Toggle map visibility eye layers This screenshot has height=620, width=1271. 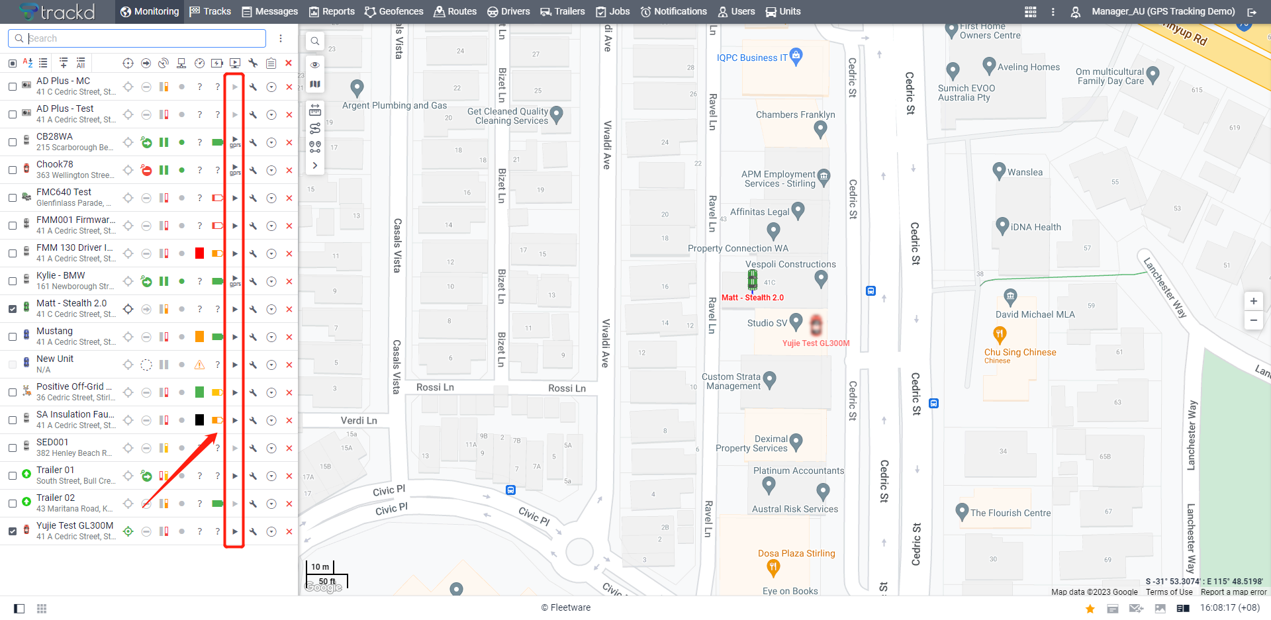(315, 65)
